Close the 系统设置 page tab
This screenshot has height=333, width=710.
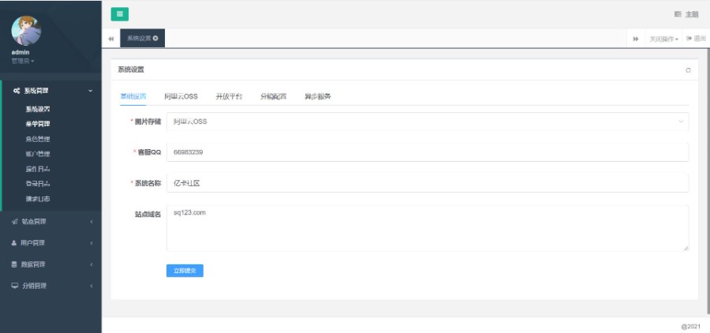coord(155,38)
